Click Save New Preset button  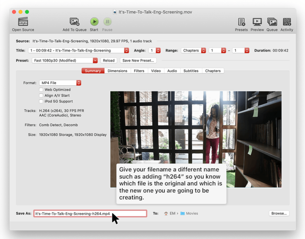(x=138, y=60)
